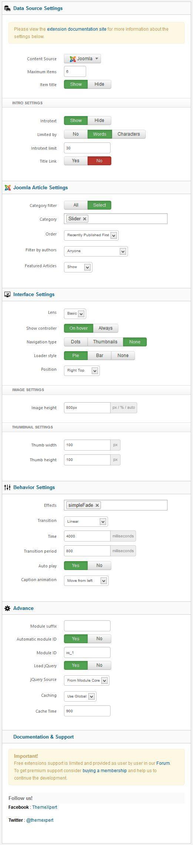Click the Category tag input field
Image resolution: width=193 pixels, height=845 pixels.
116,219
